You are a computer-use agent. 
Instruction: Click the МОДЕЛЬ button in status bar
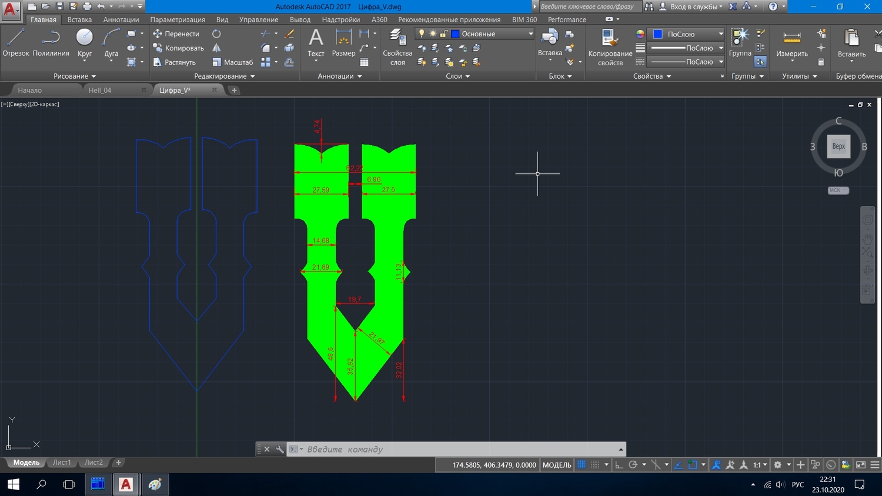coord(556,465)
